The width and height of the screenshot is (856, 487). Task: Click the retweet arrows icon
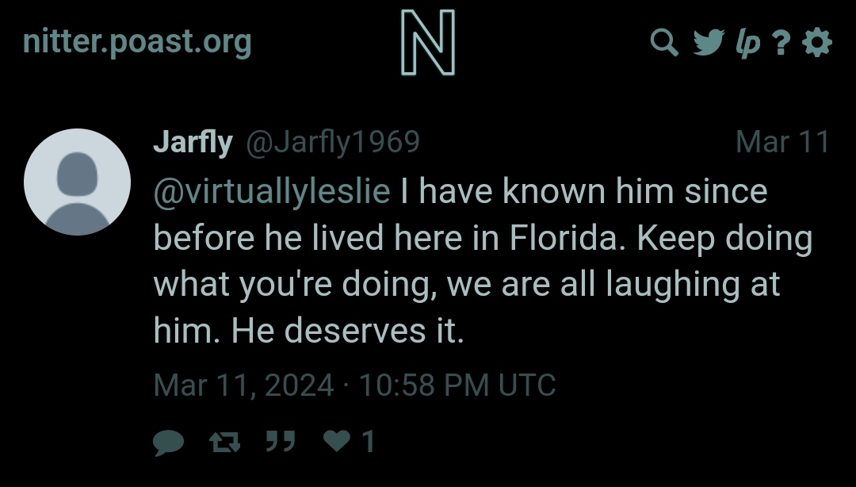[225, 442]
